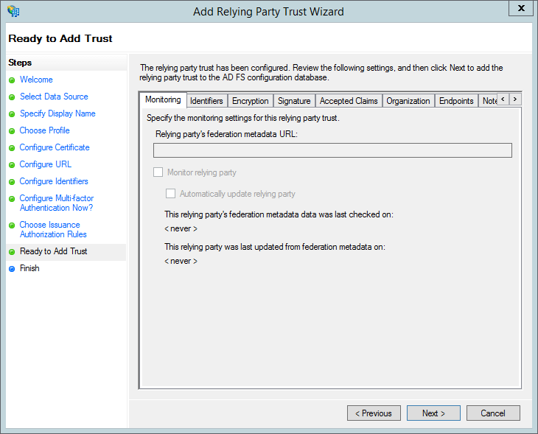Click the blue bullet beside Finish step
This screenshot has height=434, width=538.
(12, 269)
